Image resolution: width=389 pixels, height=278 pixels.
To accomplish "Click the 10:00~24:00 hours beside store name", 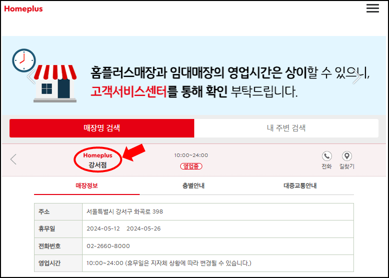I will [x=191, y=155].
